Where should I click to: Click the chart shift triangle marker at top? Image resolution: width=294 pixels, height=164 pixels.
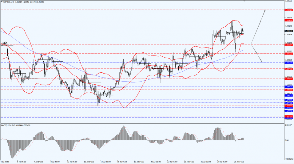[244, 1]
